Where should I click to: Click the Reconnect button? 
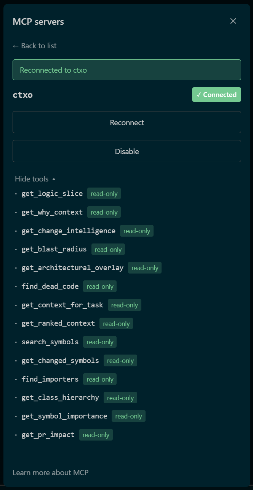tap(127, 123)
